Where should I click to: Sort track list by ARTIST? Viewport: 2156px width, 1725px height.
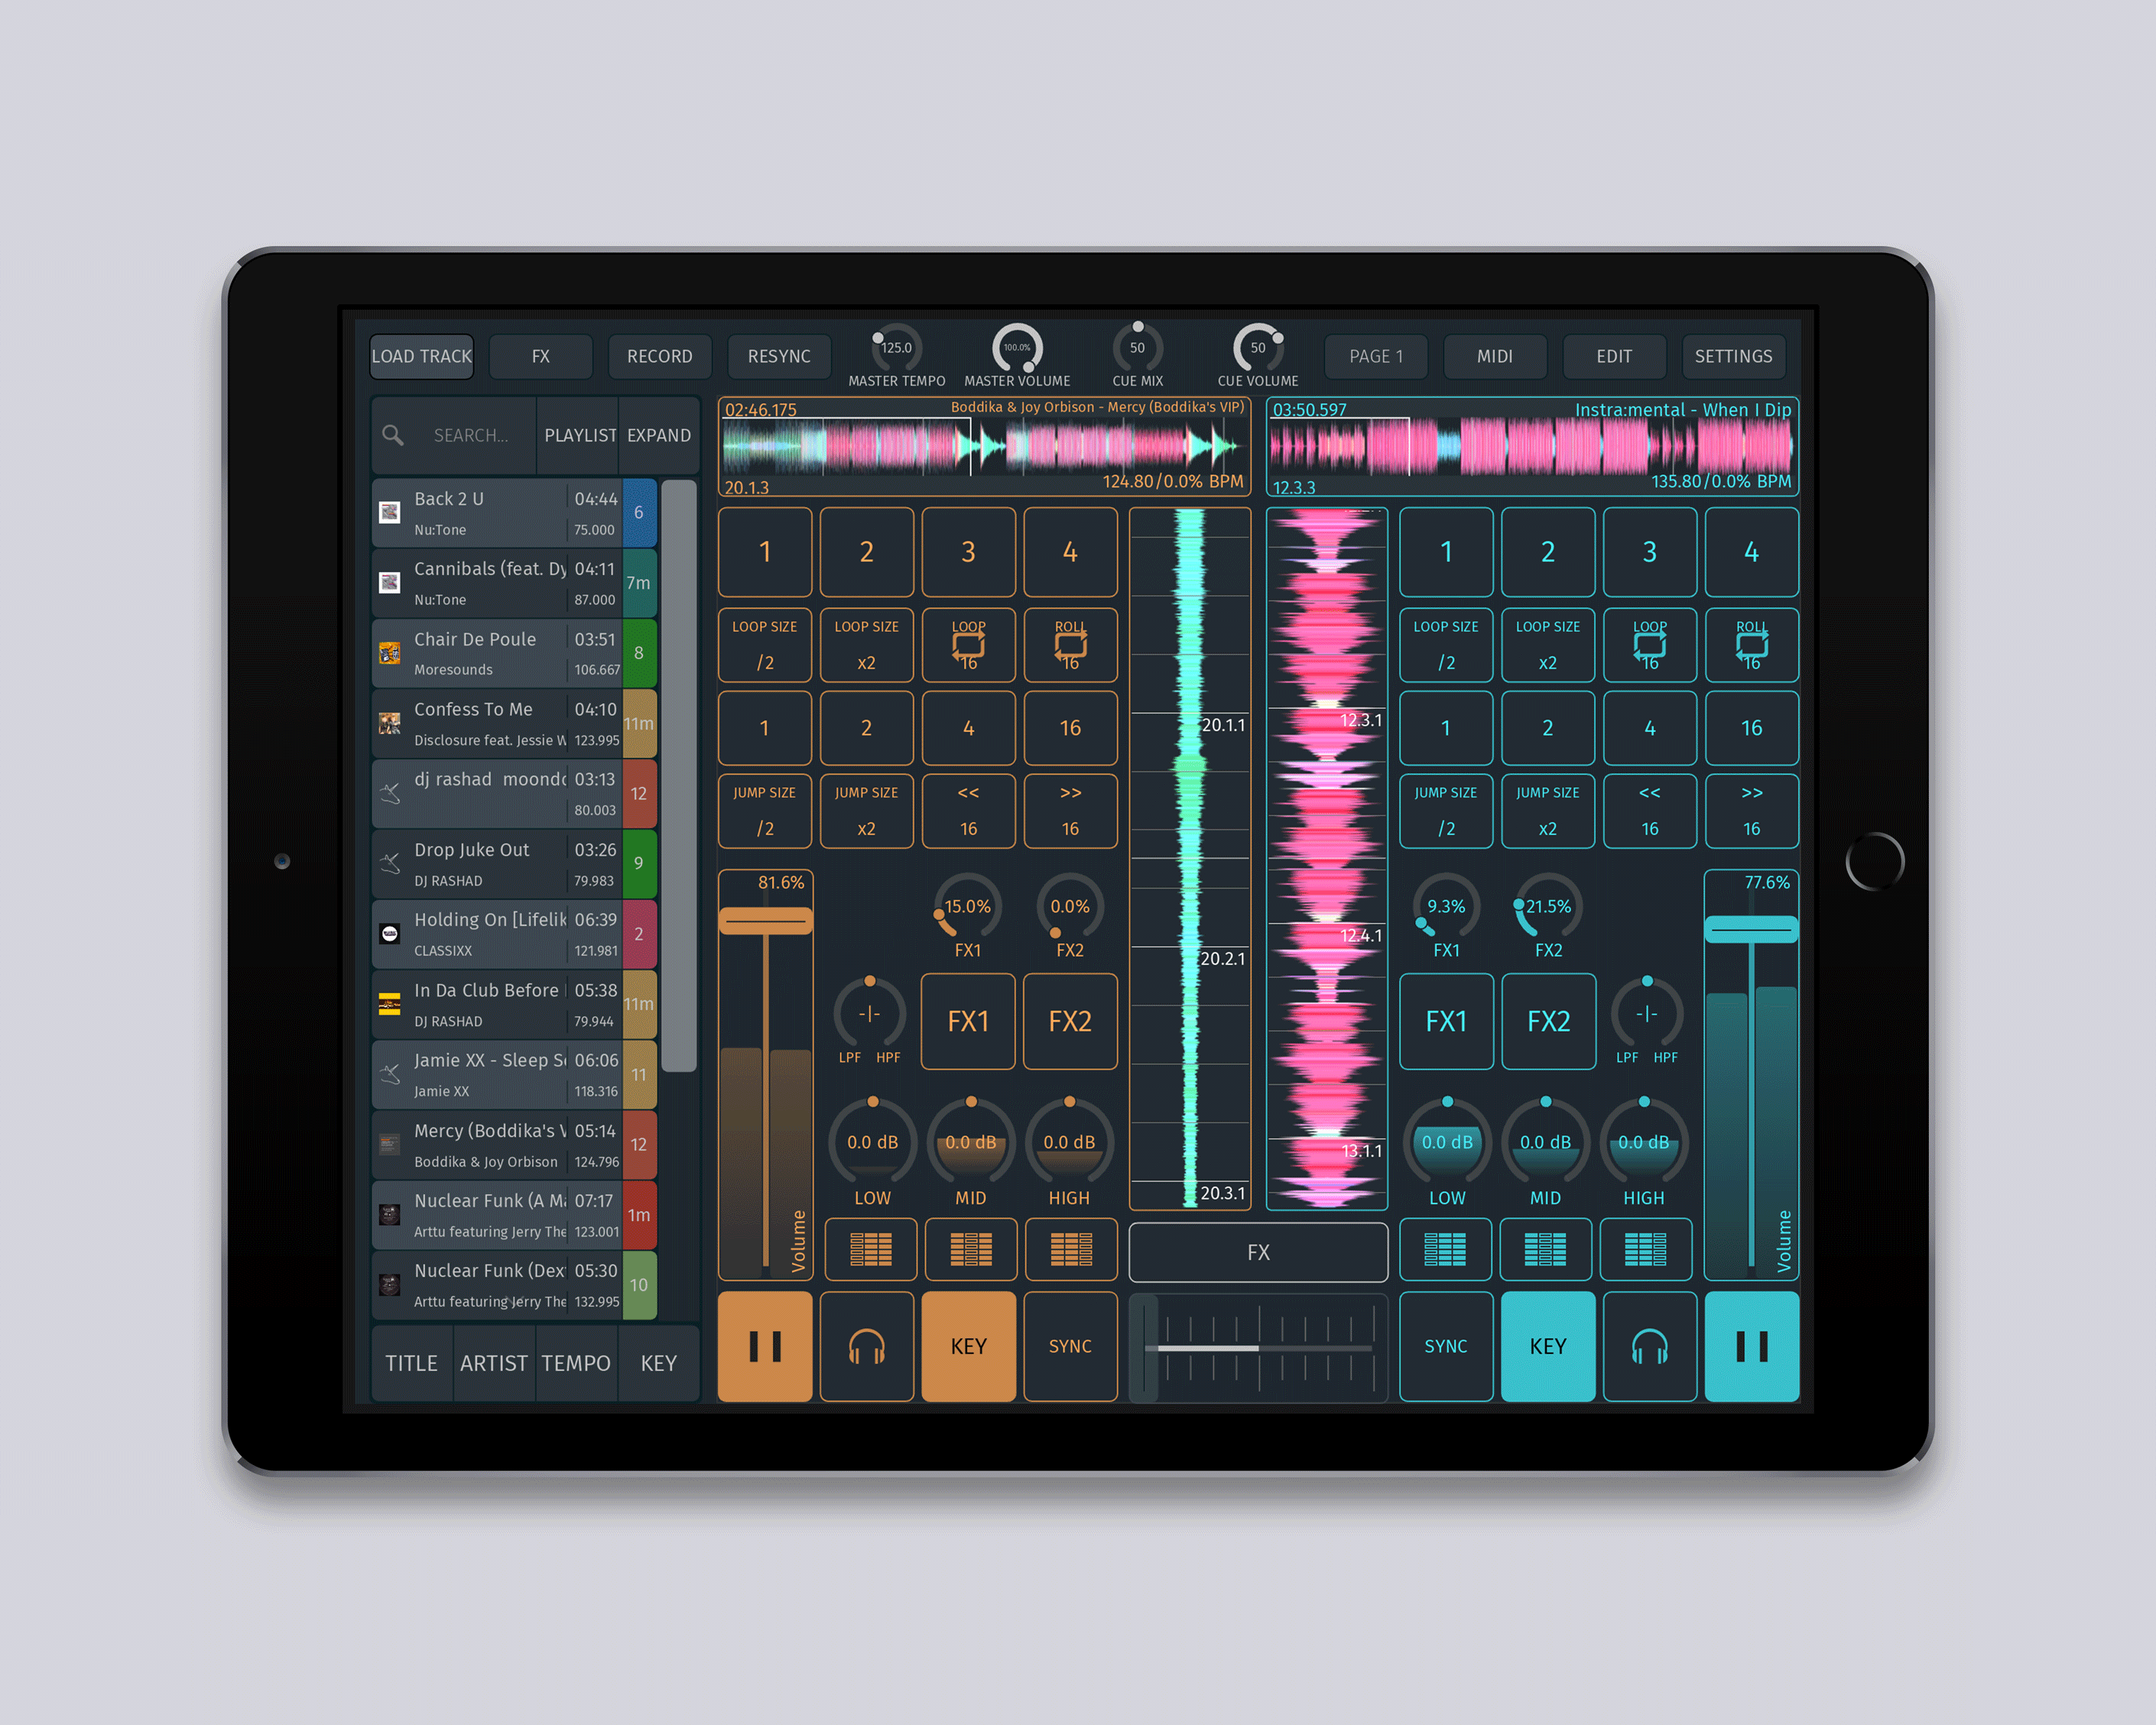pyautogui.click(x=493, y=1363)
